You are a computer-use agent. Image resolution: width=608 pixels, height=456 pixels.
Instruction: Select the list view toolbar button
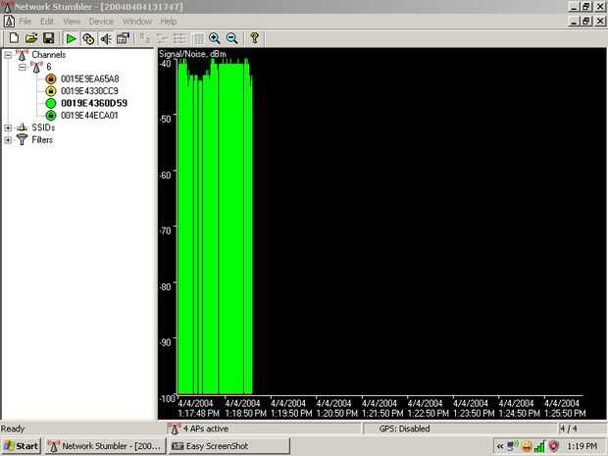[x=179, y=38]
